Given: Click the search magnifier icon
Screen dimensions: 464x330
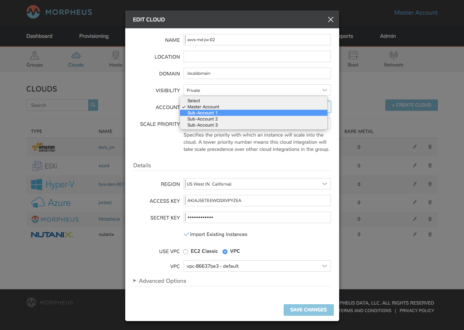Looking at the screenshot, I should (93, 105).
